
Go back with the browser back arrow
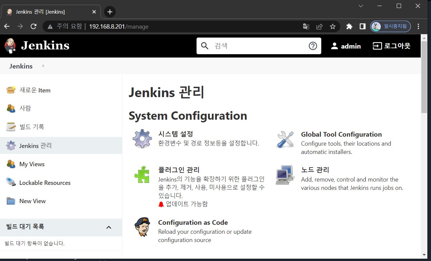[x=7, y=26]
